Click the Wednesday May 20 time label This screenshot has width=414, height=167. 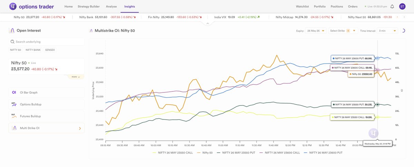tap(377, 143)
